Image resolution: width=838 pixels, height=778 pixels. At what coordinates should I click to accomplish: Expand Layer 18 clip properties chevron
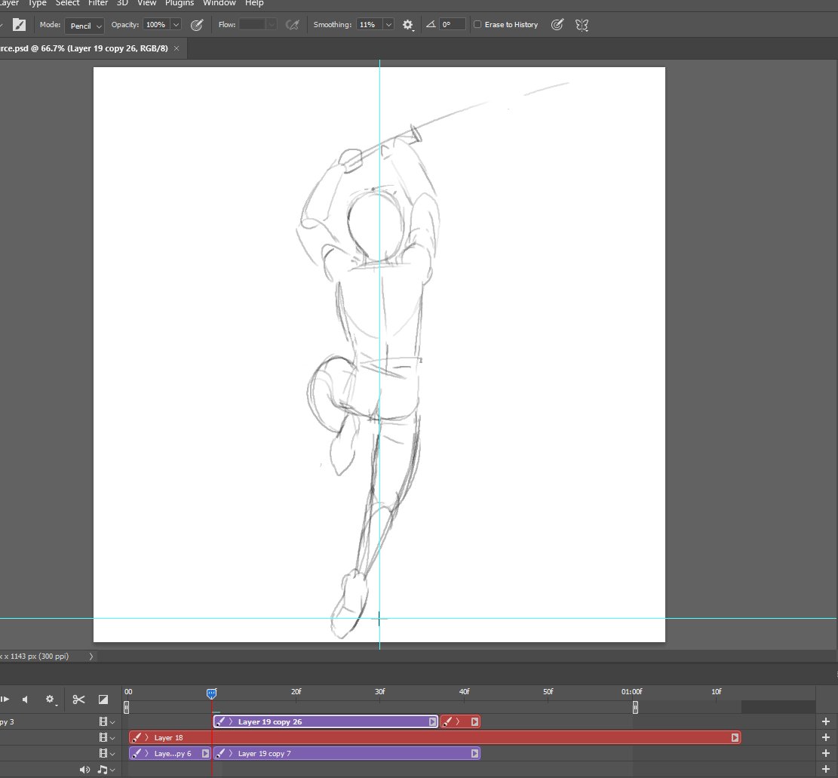tap(147, 737)
